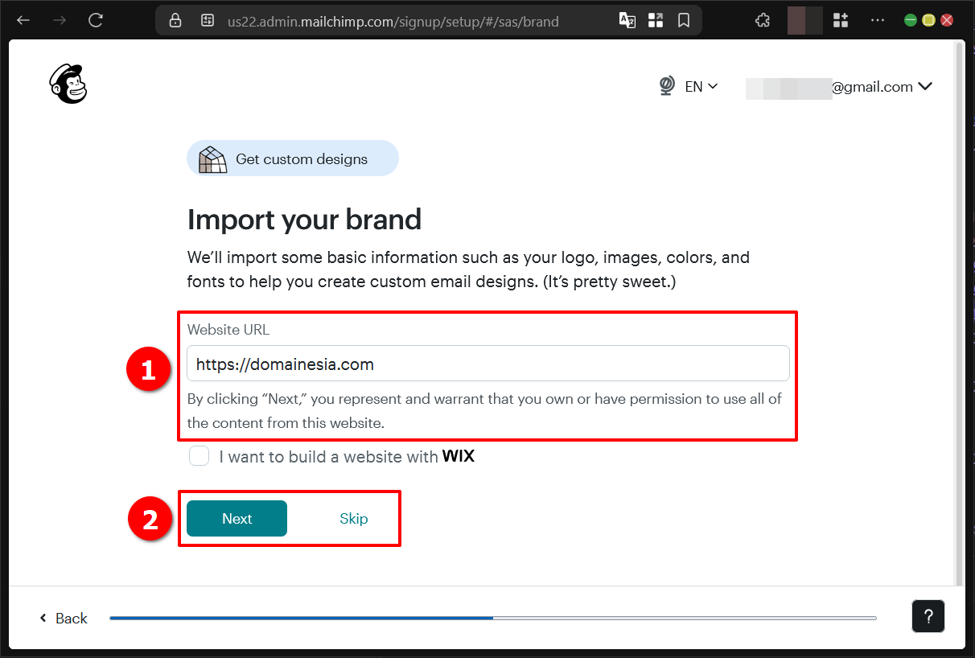Reload the page with the refresh icon
This screenshot has width=975, height=658.
pos(95,19)
